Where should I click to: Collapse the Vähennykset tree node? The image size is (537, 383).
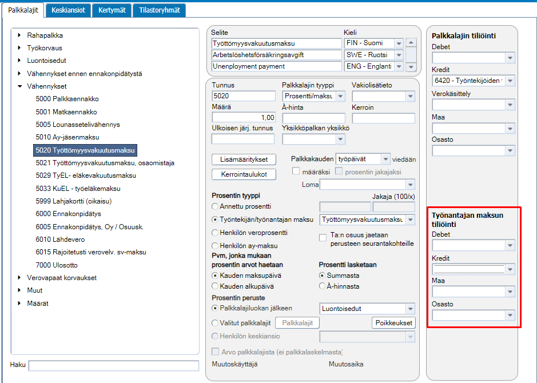click(x=19, y=86)
